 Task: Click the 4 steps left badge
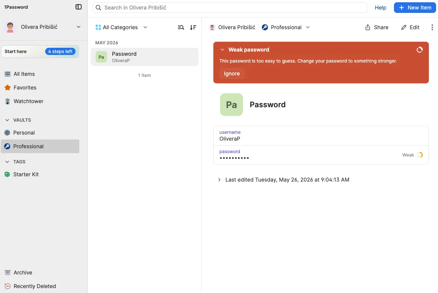pos(60,52)
